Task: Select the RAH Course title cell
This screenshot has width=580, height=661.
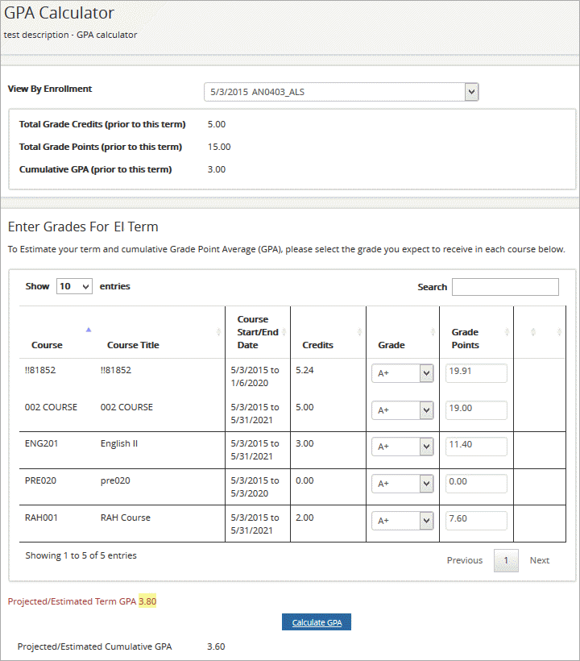Action: 126,518
